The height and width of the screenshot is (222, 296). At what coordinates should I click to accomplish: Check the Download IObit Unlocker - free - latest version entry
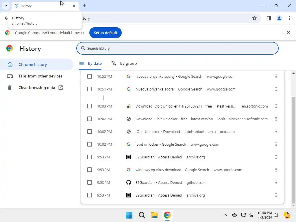pos(90,119)
